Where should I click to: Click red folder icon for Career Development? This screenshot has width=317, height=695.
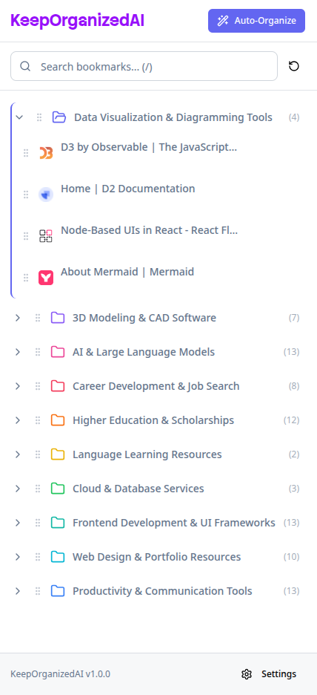(x=58, y=386)
